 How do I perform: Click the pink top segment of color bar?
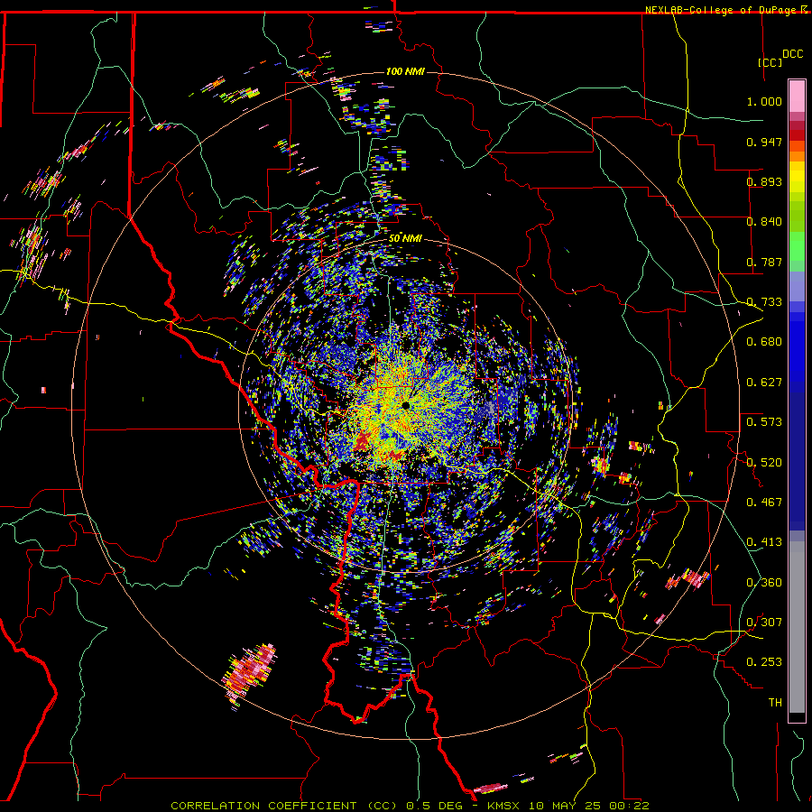797,96
